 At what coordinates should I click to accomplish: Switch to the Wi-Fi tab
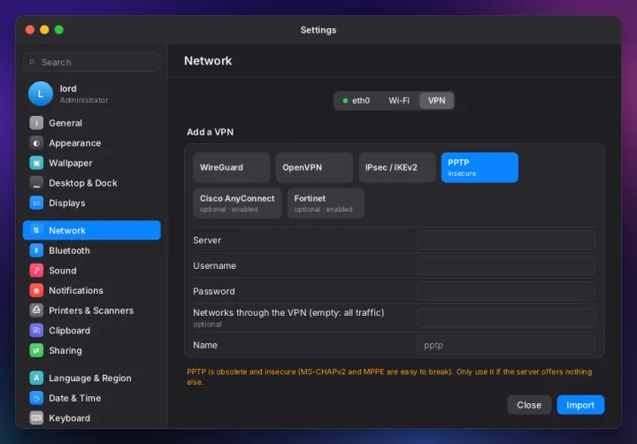pos(399,100)
